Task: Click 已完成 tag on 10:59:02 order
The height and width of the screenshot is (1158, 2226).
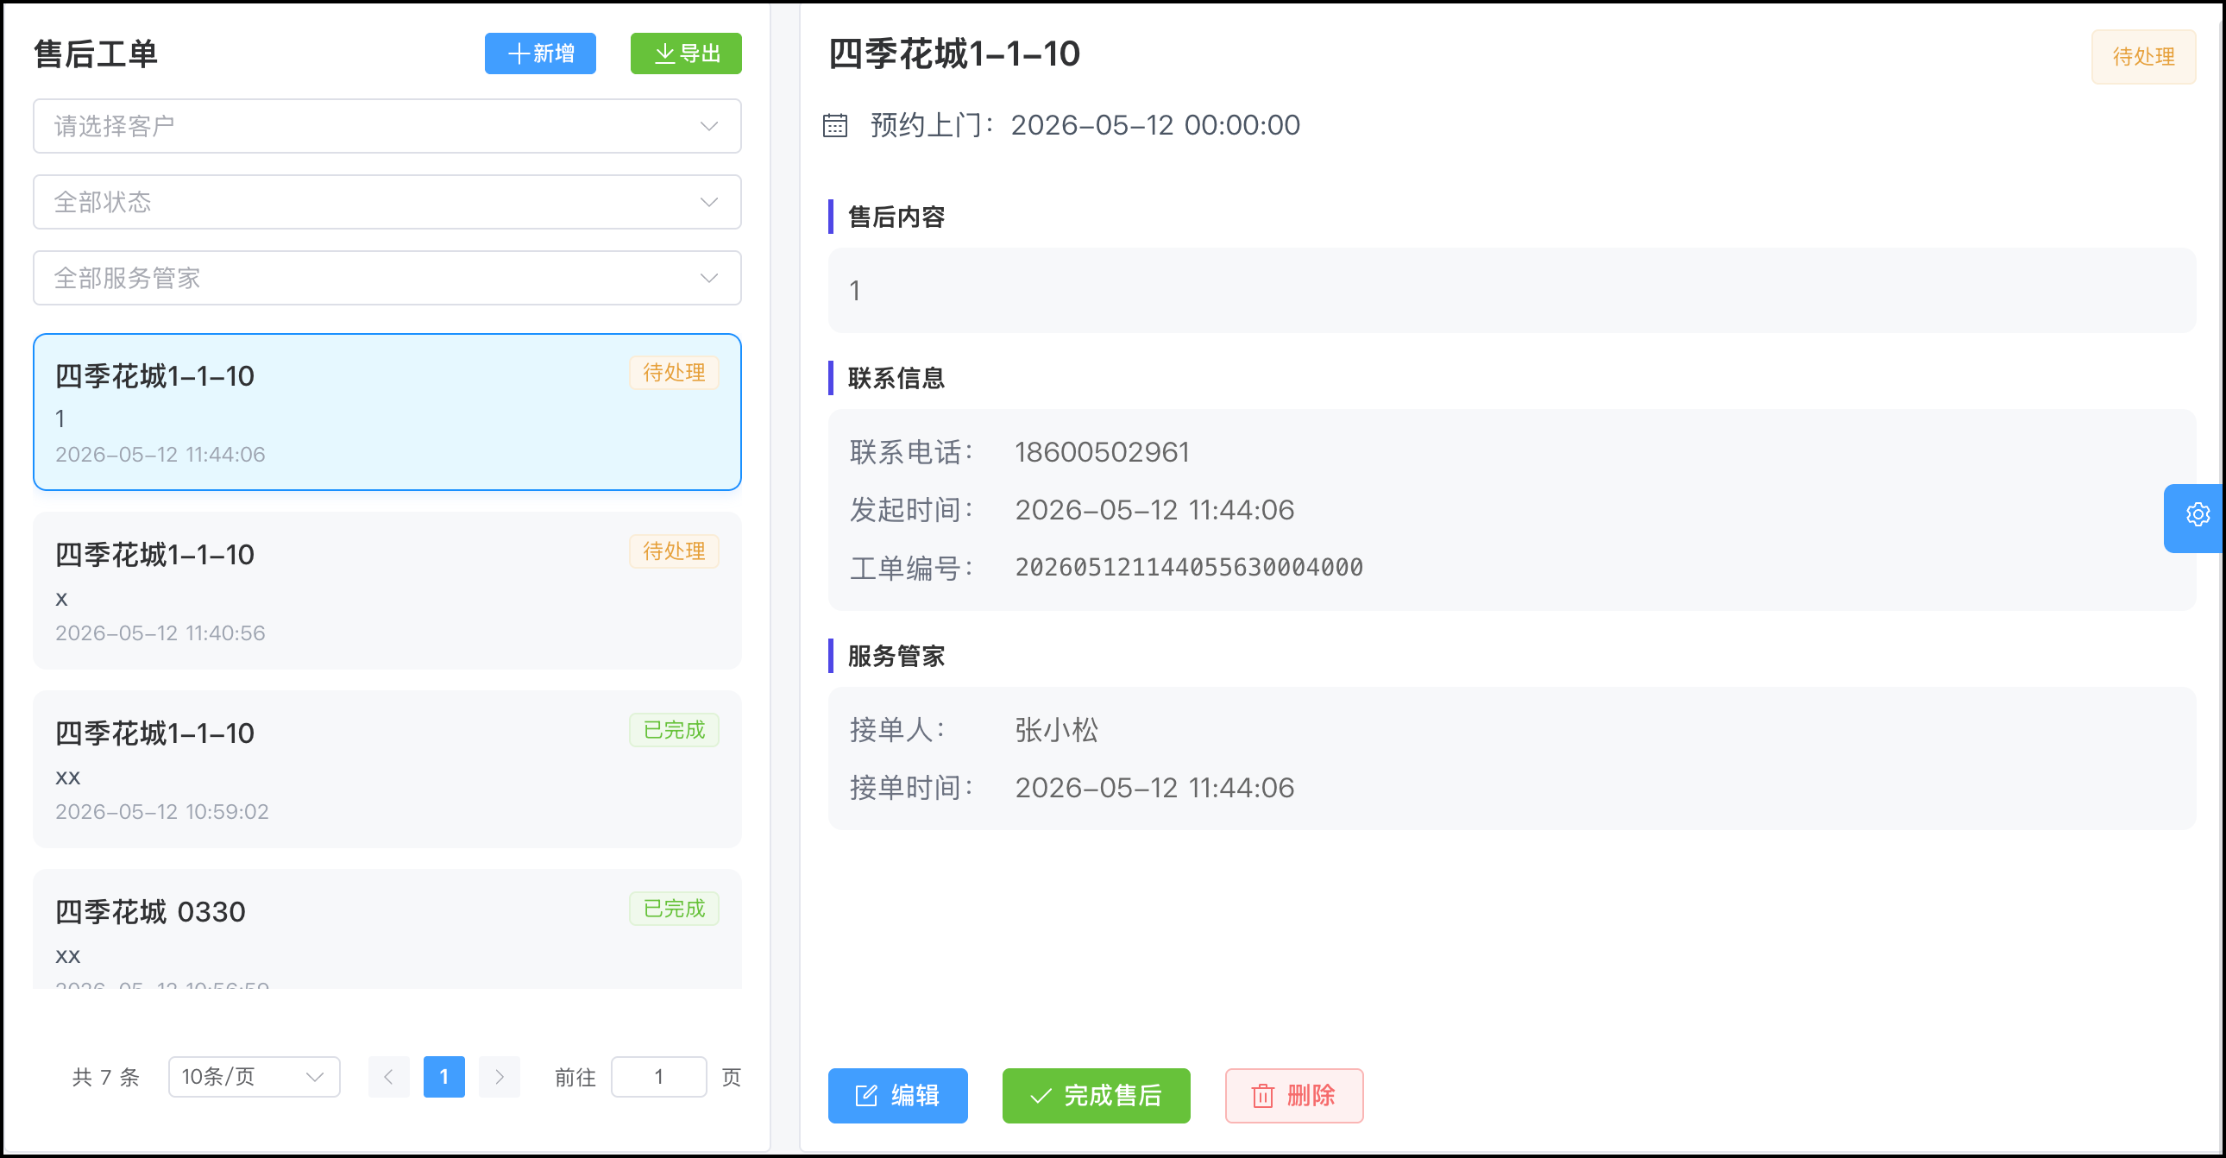Action: (x=674, y=730)
